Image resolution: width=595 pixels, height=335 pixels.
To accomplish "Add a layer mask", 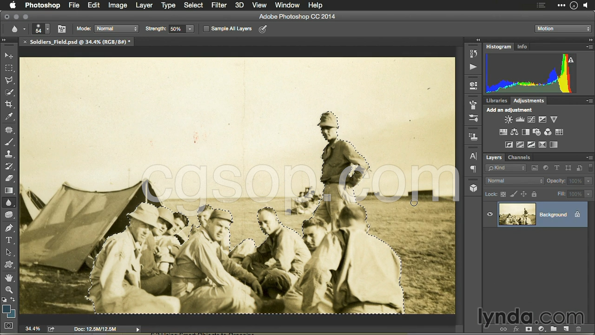I will pyautogui.click(x=529, y=329).
